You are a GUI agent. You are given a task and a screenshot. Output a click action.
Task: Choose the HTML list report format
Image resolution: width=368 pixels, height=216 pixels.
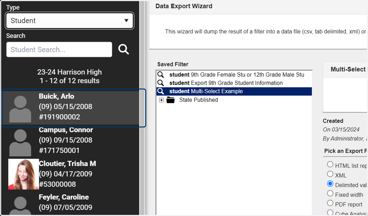(x=330, y=164)
